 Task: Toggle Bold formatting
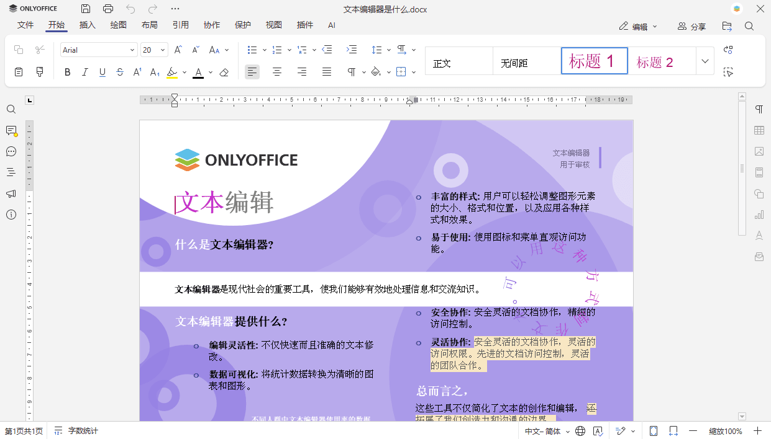click(x=68, y=72)
